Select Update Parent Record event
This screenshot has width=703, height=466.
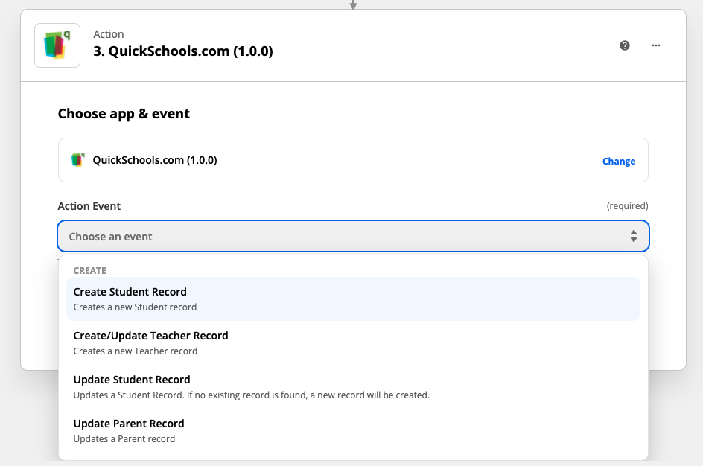(353, 430)
